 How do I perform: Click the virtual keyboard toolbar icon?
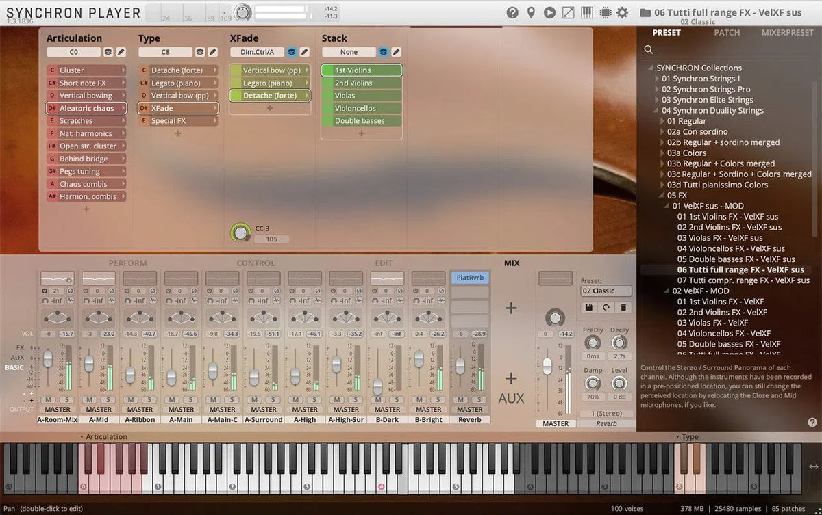(586, 12)
